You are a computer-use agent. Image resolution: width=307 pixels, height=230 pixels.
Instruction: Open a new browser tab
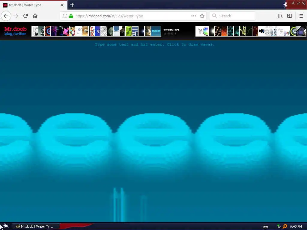(x=72, y=5)
